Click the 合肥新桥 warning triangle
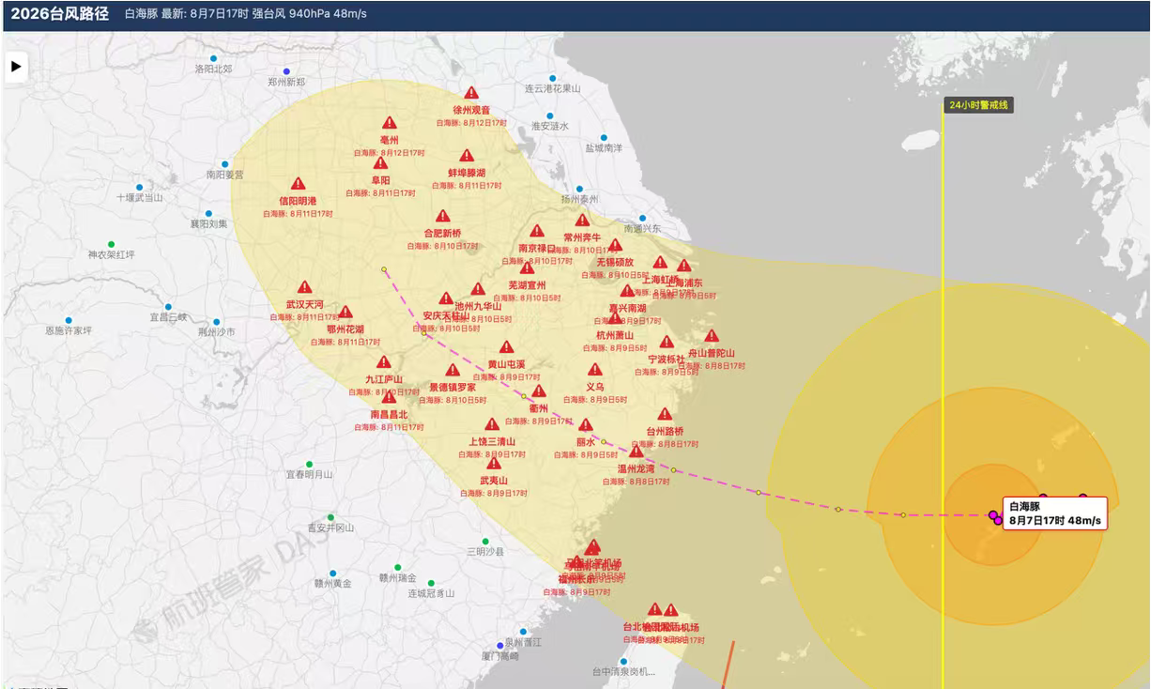This screenshot has width=1151, height=689. click(x=442, y=216)
